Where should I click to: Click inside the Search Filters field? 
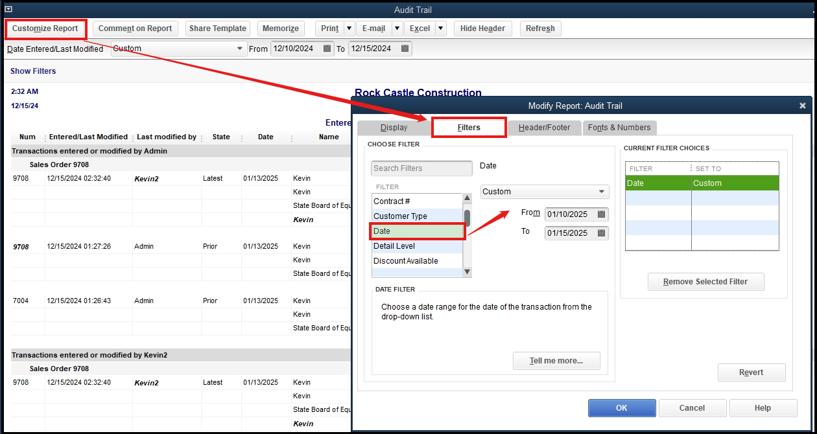[x=421, y=168]
